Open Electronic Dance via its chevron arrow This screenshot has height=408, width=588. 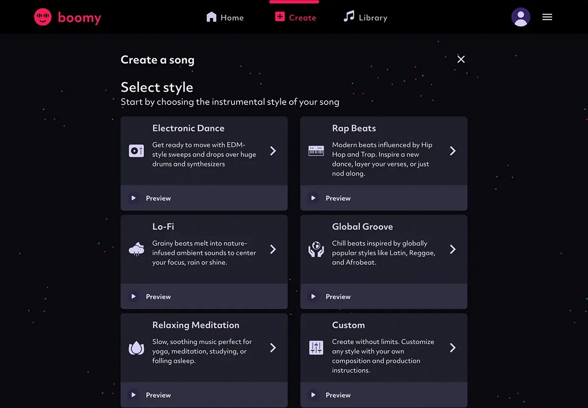[x=273, y=151]
